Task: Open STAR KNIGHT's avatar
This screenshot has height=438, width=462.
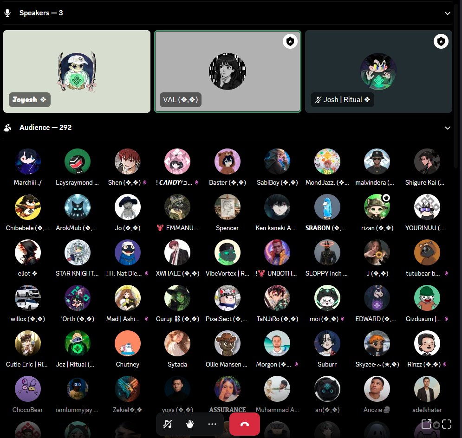Action: (78, 252)
